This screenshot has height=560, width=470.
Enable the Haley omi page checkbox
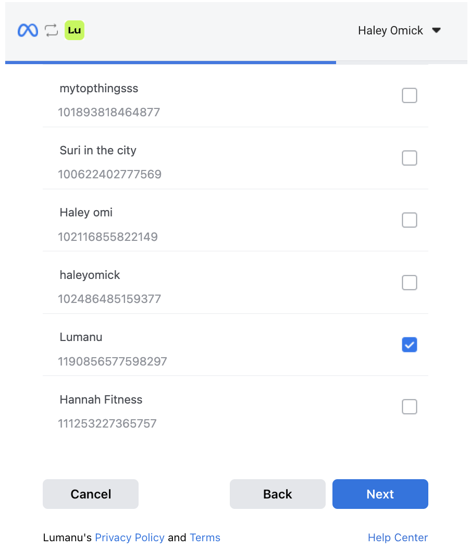410,220
